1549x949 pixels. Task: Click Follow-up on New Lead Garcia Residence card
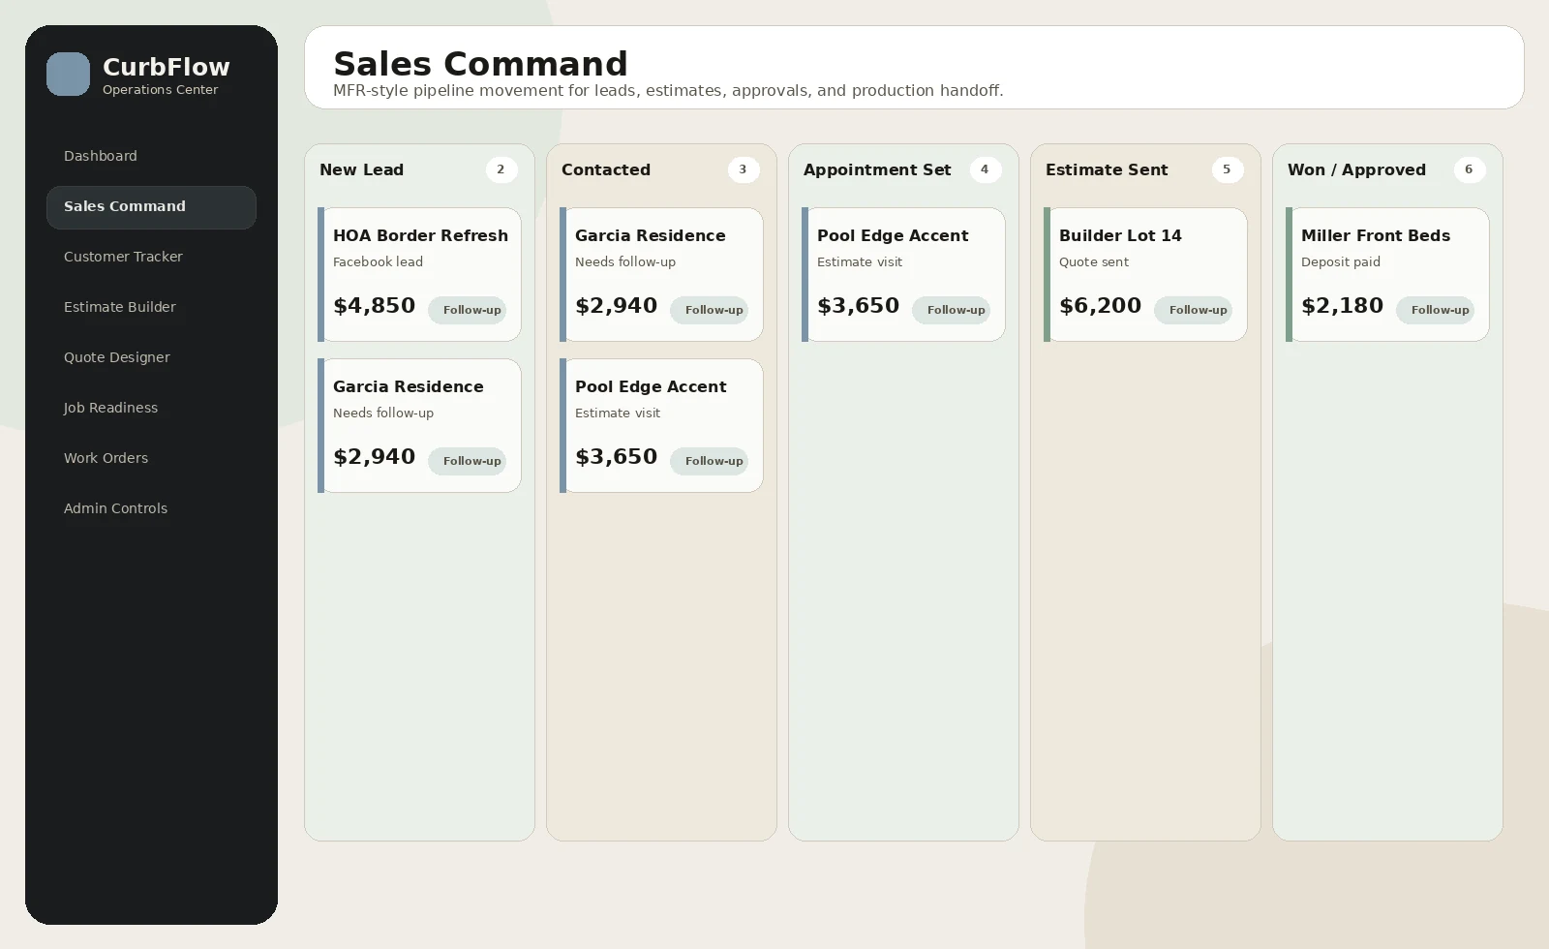(x=468, y=461)
